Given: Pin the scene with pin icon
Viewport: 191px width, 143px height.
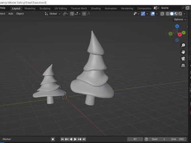Looking at the screenshot, I should coord(183,8).
